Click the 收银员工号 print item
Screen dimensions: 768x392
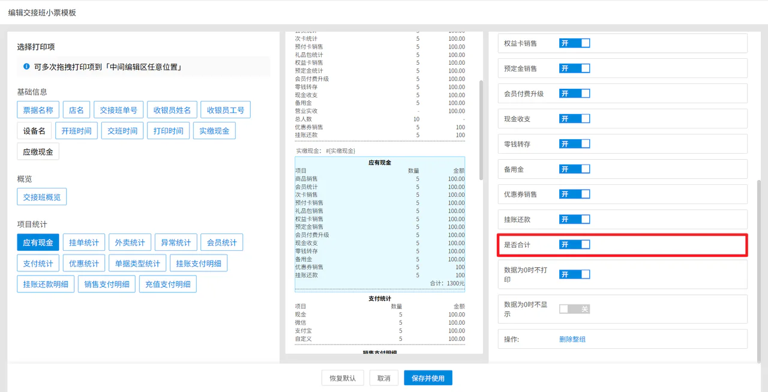[x=226, y=110]
